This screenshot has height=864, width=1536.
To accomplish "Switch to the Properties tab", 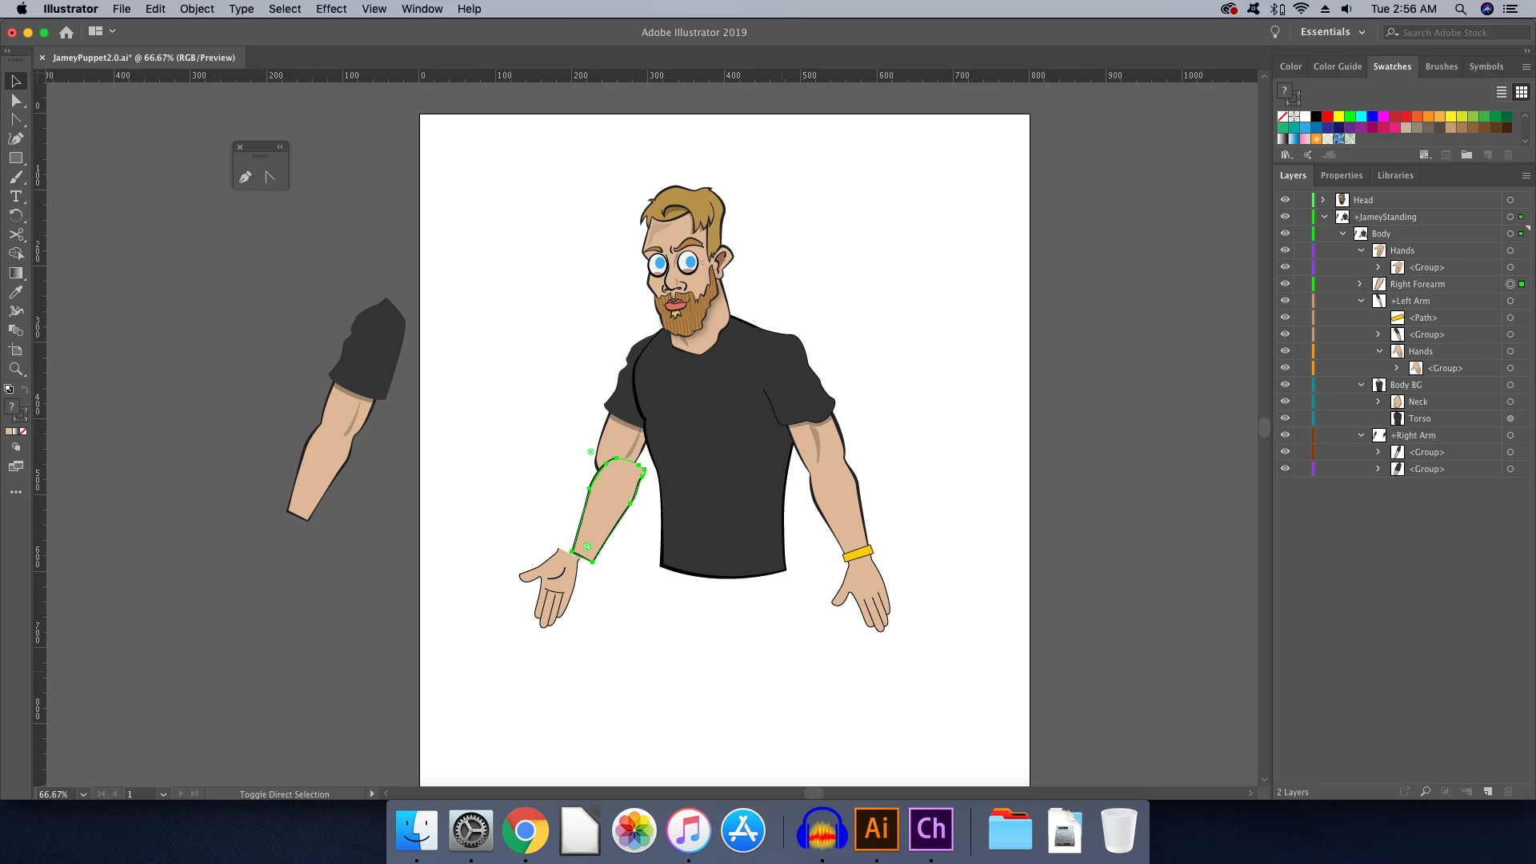I will coord(1341,175).
